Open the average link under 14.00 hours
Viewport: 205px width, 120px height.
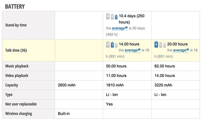(131, 50)
